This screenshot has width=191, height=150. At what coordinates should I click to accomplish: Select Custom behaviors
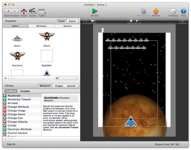pyautogui.click(x=25, y=91)
